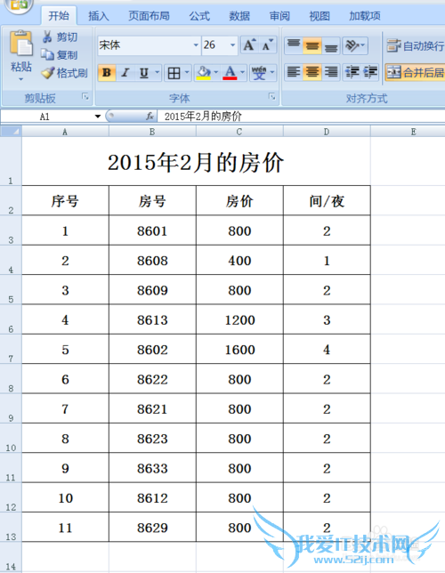Select the Format Painter brush
445x573 pixels.
coord(47,73)
